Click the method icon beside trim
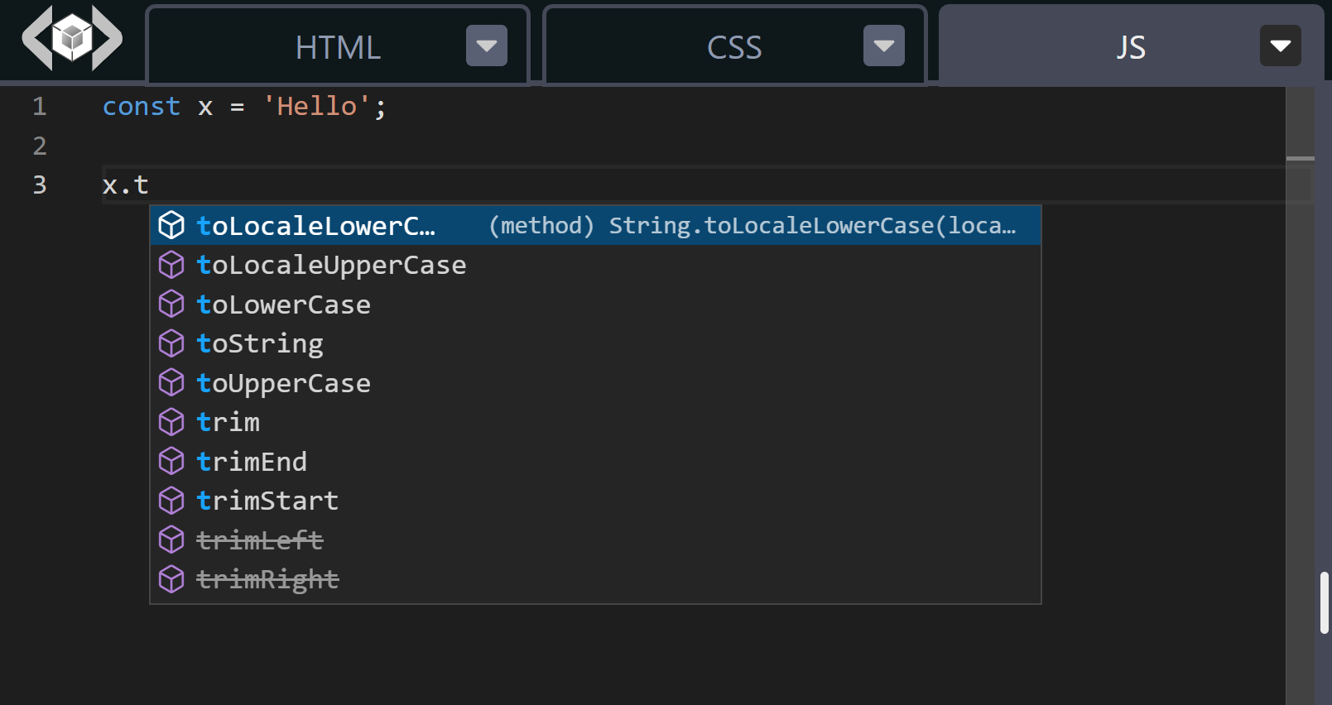1332x705 pixels. 171,422
